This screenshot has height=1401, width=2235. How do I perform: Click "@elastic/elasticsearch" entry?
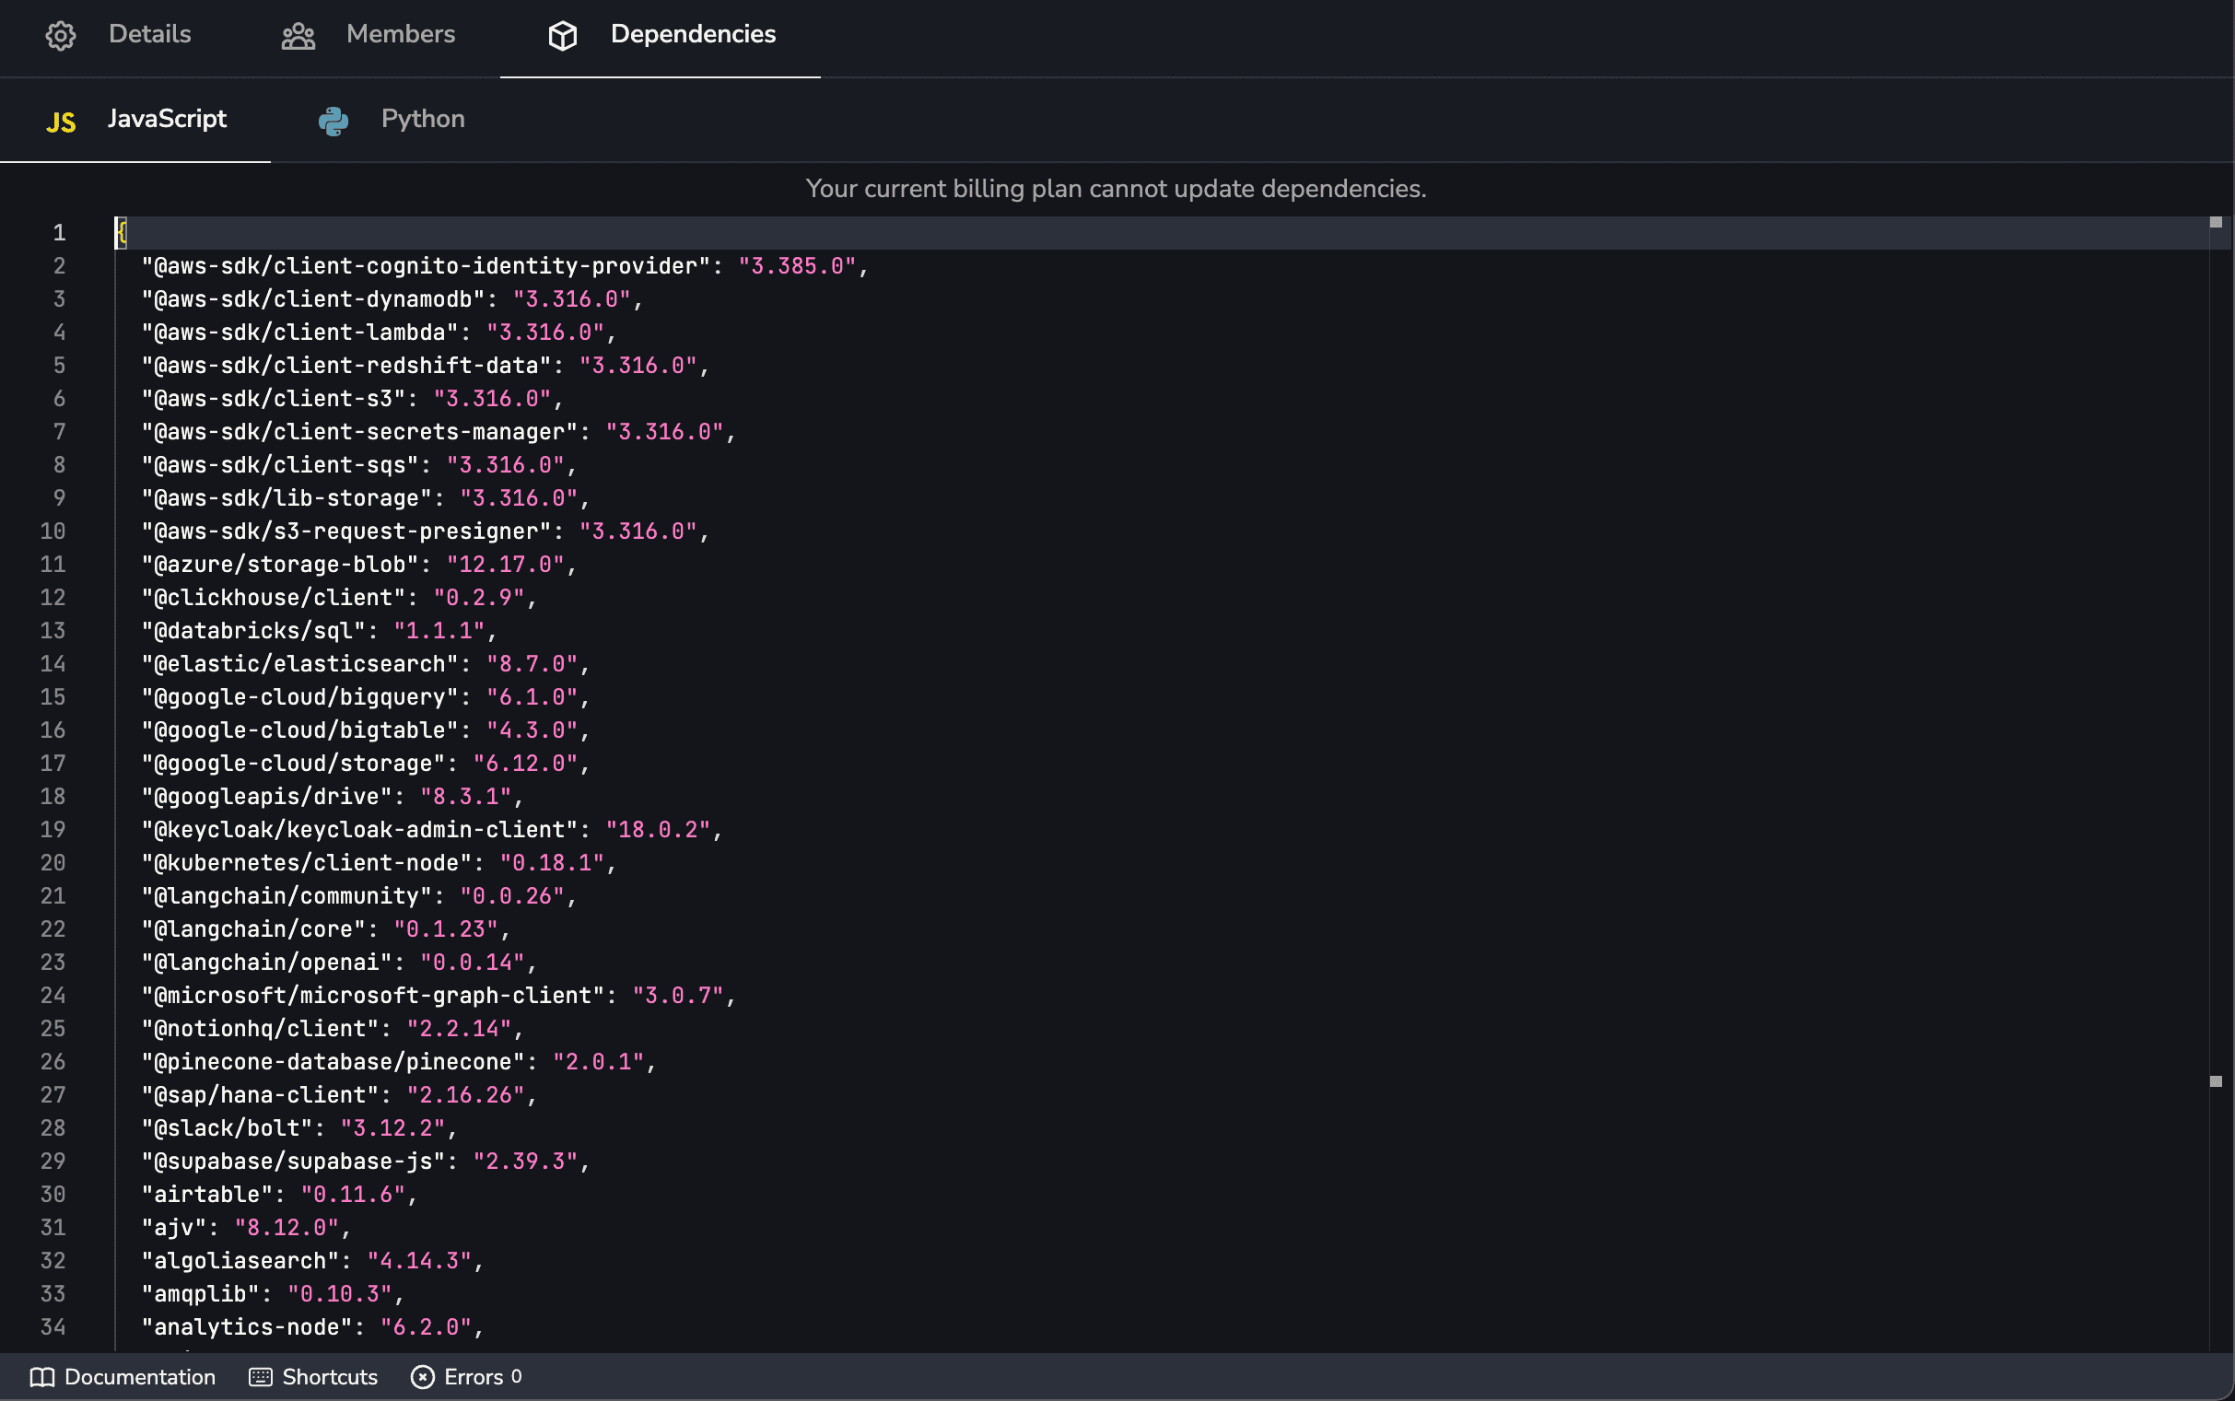point(366,664)
